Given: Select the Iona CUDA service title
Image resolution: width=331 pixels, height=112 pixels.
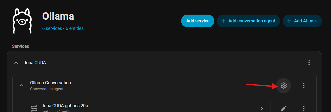Looking at the screenshot, I should [36, 63].
